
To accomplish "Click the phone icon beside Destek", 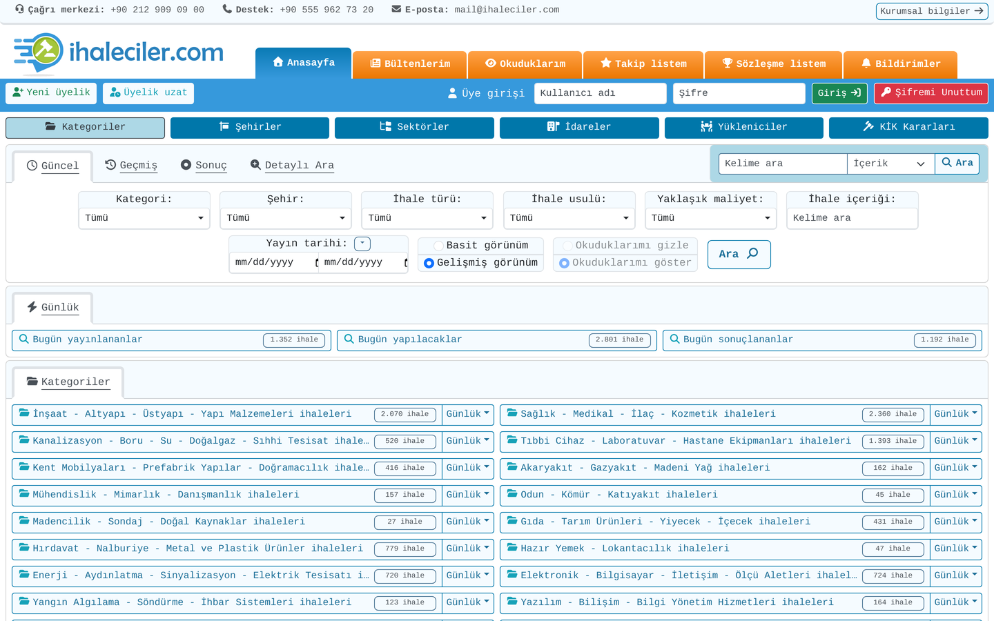I will [x=227, y=10].
